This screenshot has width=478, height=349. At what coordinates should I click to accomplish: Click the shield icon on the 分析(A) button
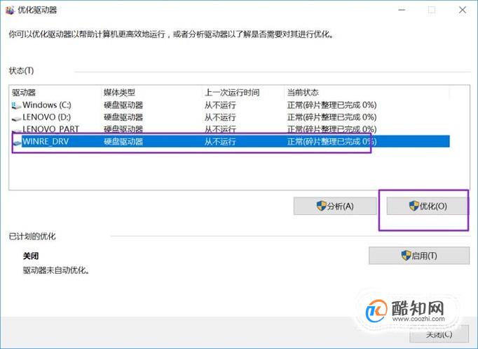321,206
